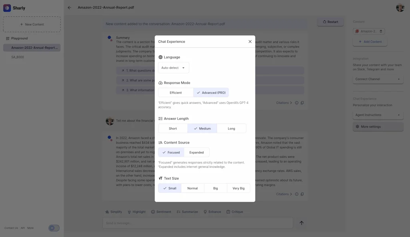
Task: Select the Simplify icon below the chat
Action: (107, 212)
